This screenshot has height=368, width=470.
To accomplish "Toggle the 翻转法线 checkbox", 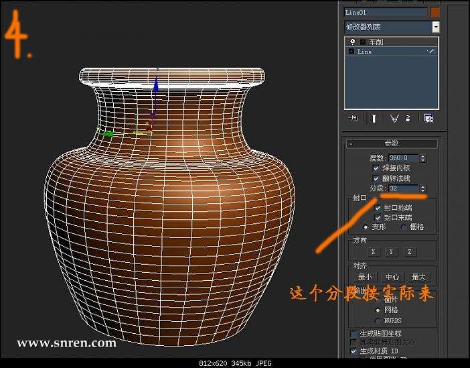I will tap(376, 178).
